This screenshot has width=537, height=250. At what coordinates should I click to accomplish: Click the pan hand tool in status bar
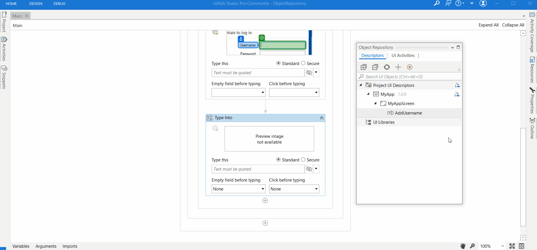coord(463,246)
